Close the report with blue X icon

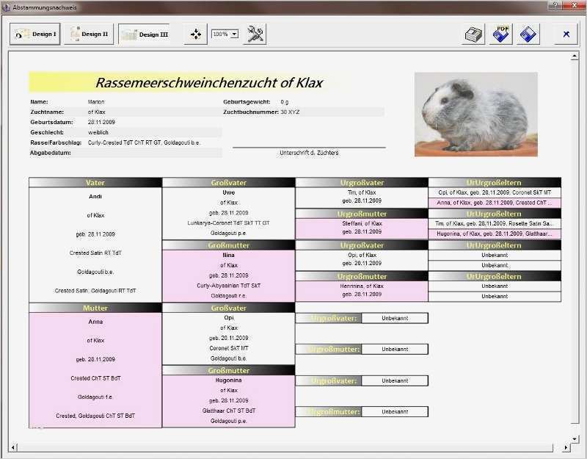tap(566, 34)
